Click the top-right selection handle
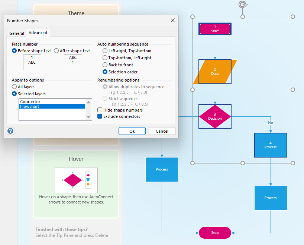The width and height of the screenshot is (304, 245). [293, 17]
